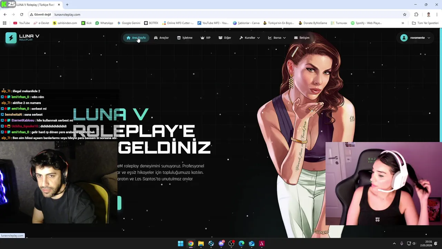Image resolution: width=442 pixels, height=249 pixels.
Task: Open the BOTRIX bookmark
Action: click(151, 23)
